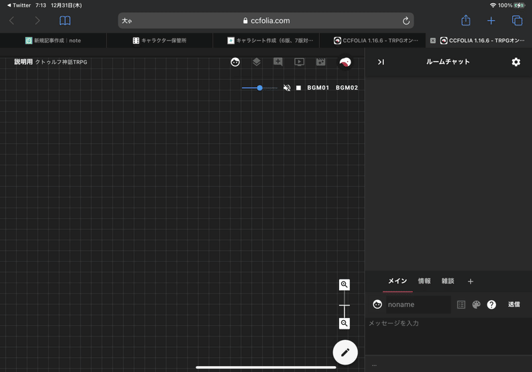Click the map zoom level slider
This screenshot has width=532, height=372.
[x=344, y=305]
